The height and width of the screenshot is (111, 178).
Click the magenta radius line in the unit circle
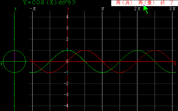tap(14, 56)
